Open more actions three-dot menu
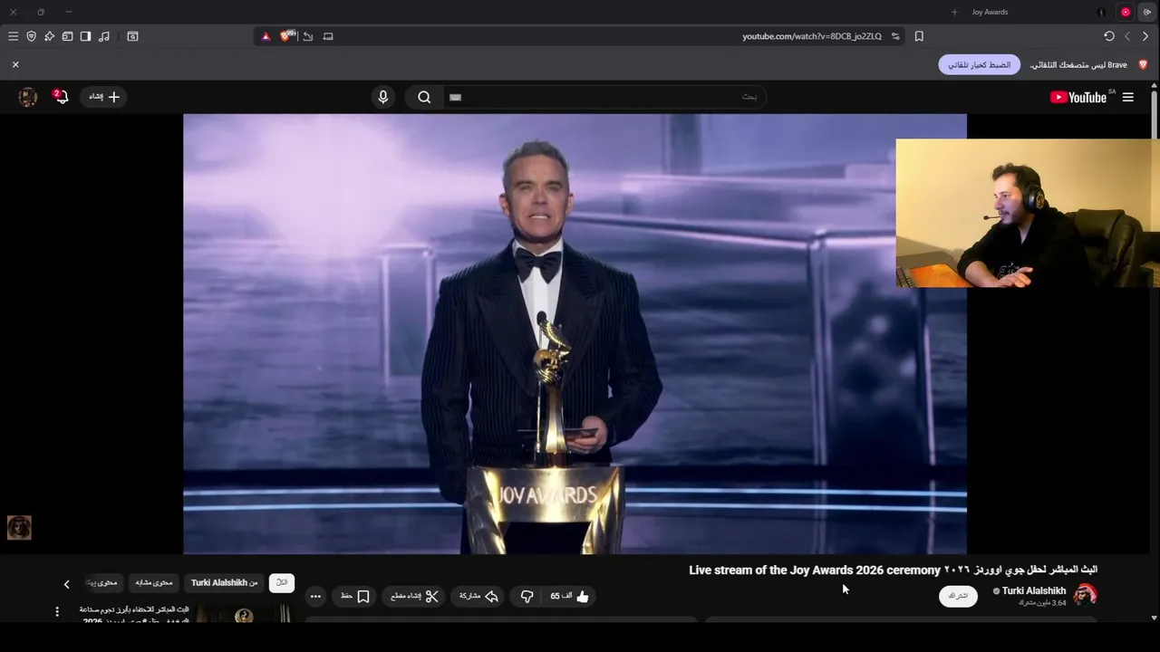This screenshot has height=652, width=1160. 315,597
